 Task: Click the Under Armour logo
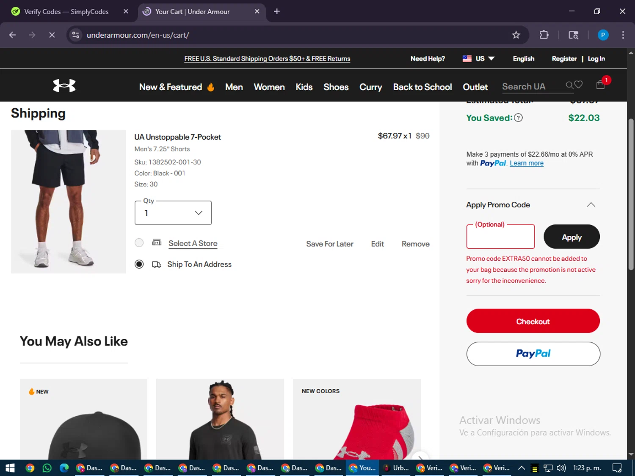pos(64,86)
